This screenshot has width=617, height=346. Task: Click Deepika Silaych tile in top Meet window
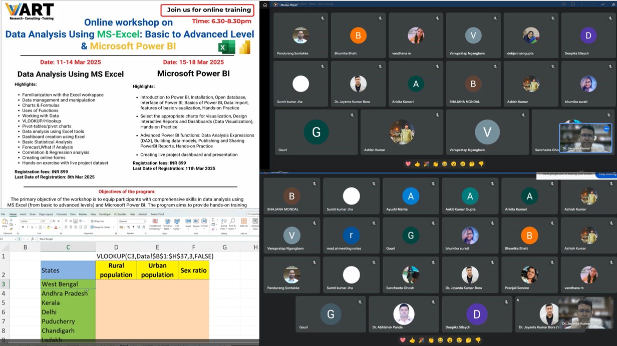(x=588, y=35)
